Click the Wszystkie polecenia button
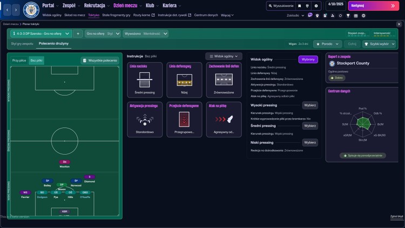The height and width of the screenshot is (228, 405). [x=100, y=61]
